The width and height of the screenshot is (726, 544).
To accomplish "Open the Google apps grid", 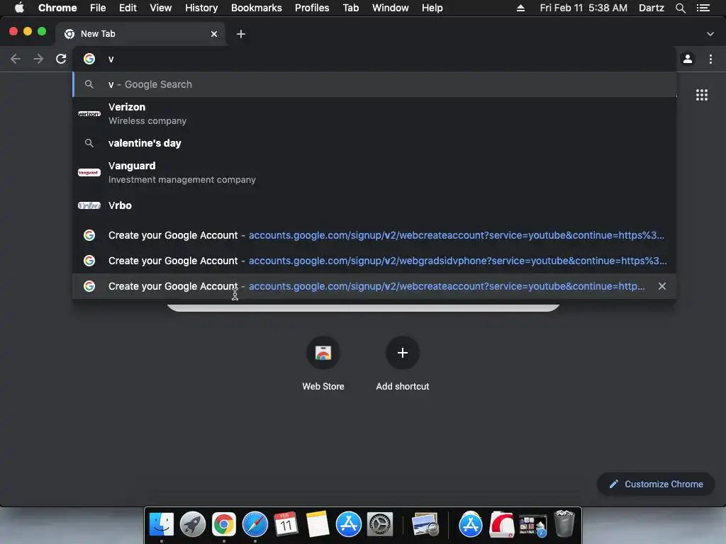I will [x=701, y=95].
